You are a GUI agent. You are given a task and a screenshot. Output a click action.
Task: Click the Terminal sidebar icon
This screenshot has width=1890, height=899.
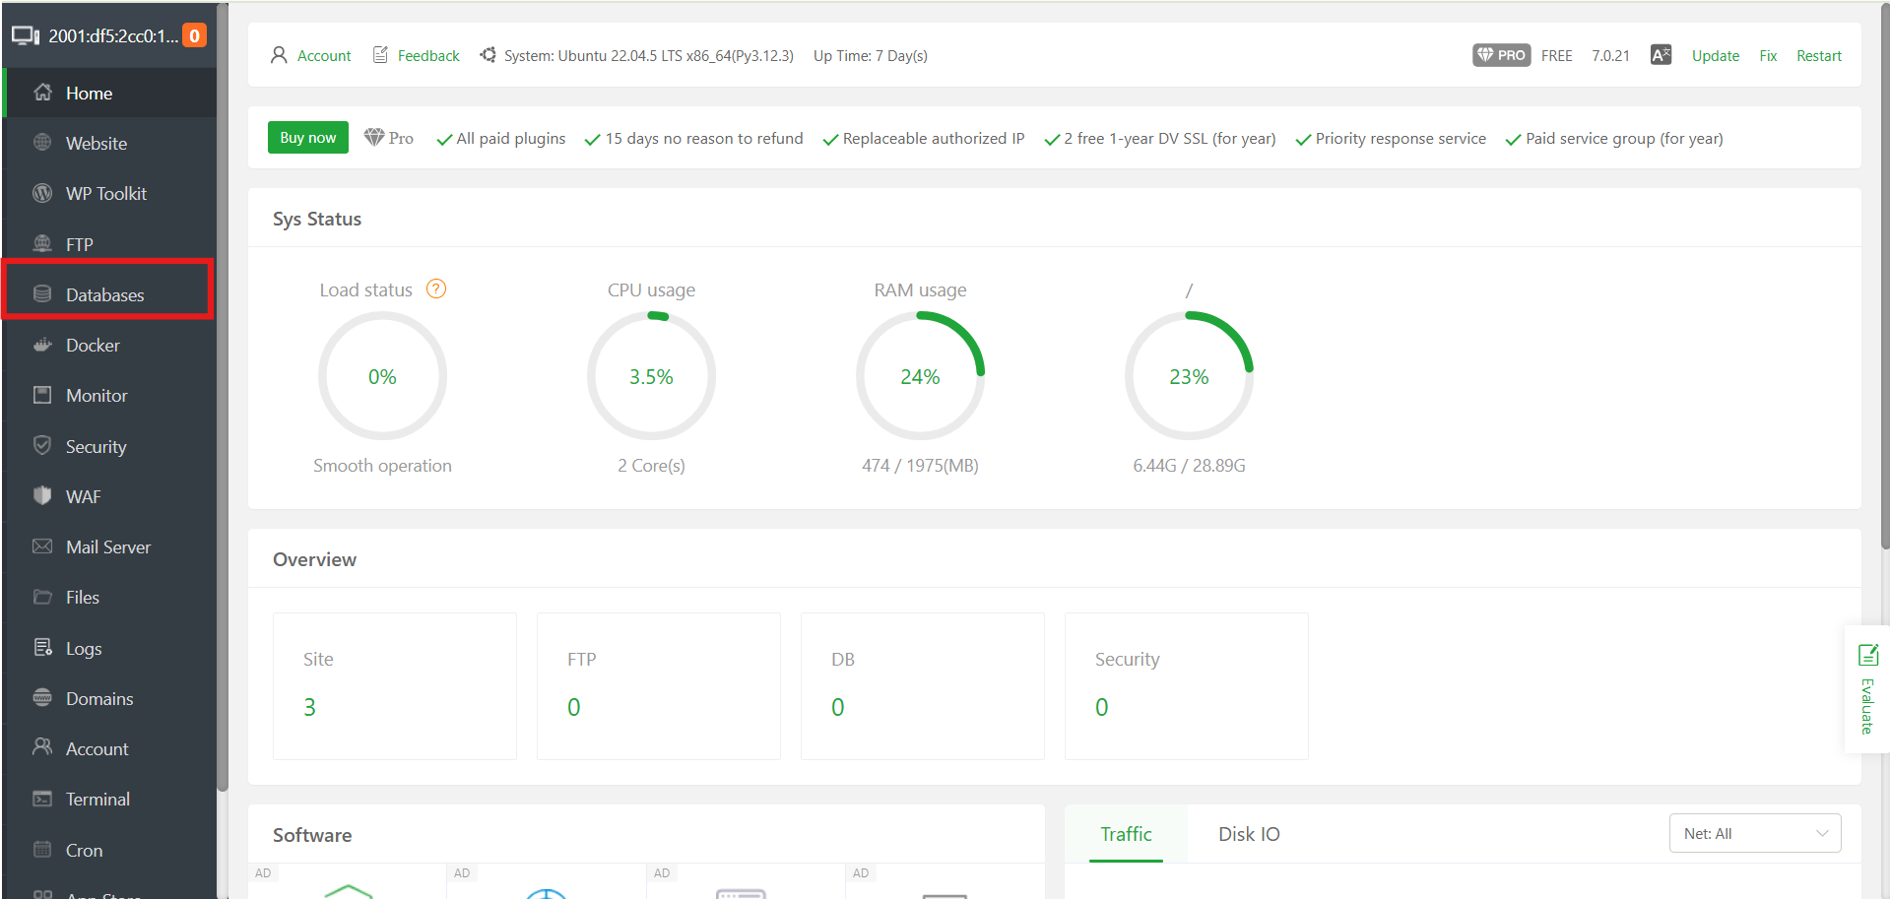pos(42,799)
